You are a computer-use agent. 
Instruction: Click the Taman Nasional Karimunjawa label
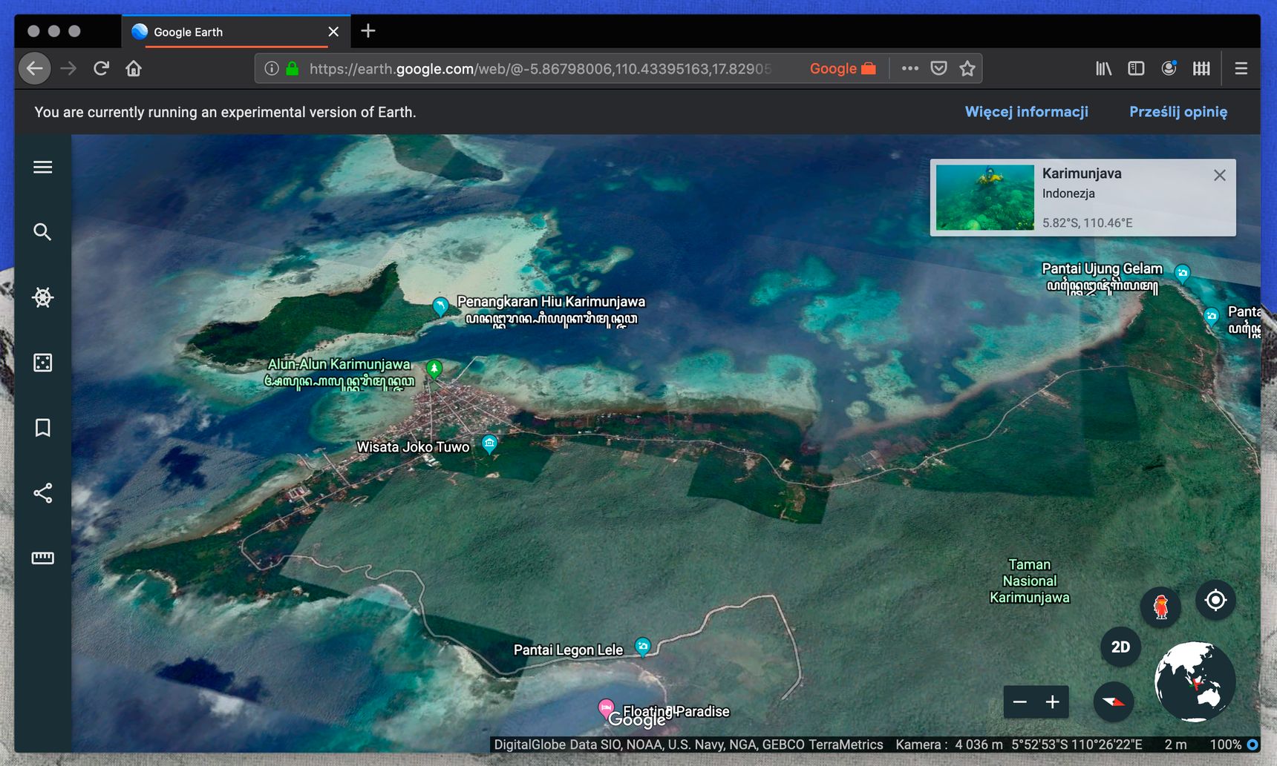point(1030,581)
